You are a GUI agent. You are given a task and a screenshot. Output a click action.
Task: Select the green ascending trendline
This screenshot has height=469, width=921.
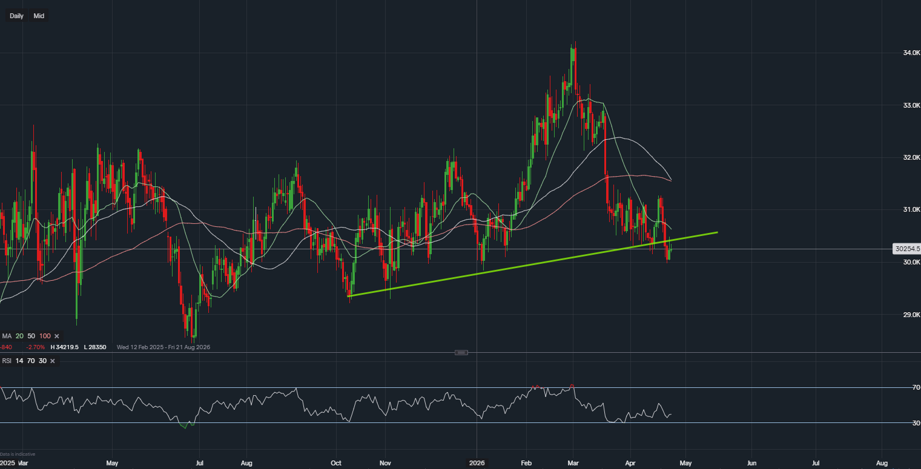coord(533,264)
